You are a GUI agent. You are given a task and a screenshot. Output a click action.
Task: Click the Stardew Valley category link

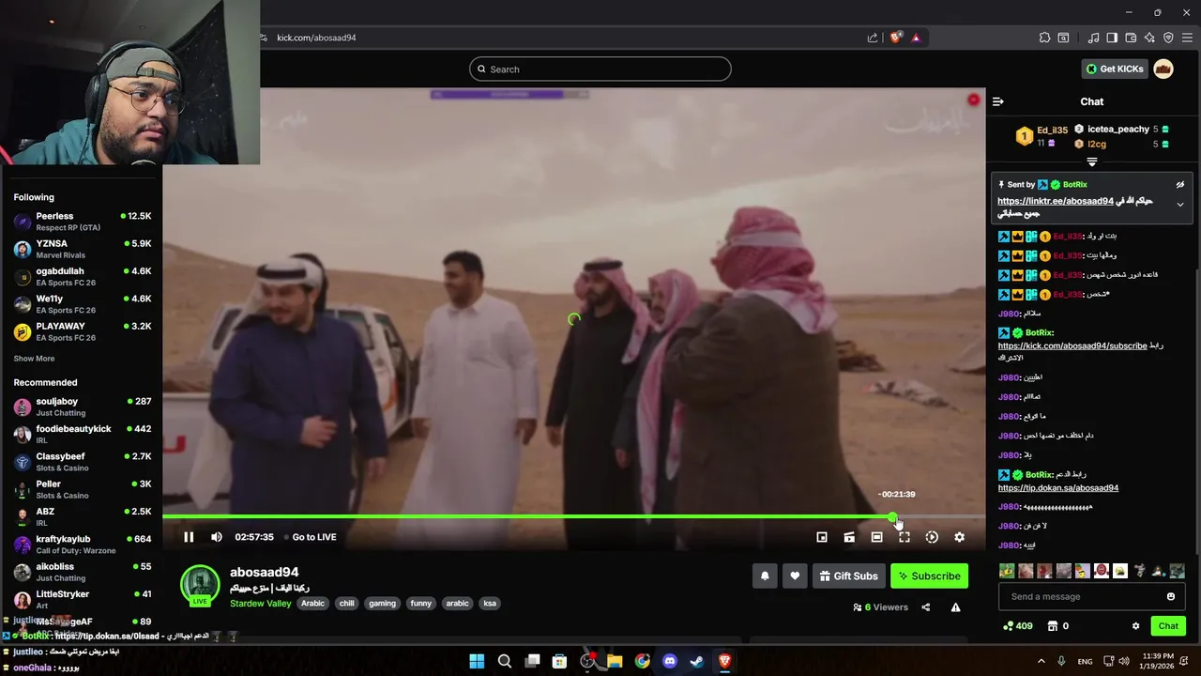[x=261, y=604]
